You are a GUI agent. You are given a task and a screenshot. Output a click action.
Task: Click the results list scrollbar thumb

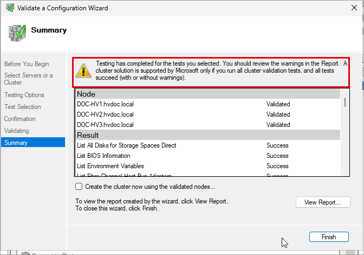pos(345,103)
